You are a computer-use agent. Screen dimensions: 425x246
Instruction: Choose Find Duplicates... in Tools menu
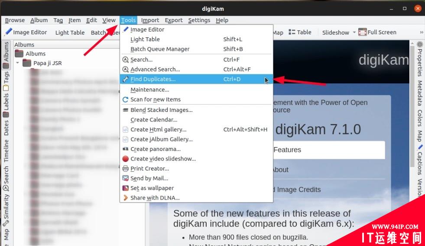196,79
